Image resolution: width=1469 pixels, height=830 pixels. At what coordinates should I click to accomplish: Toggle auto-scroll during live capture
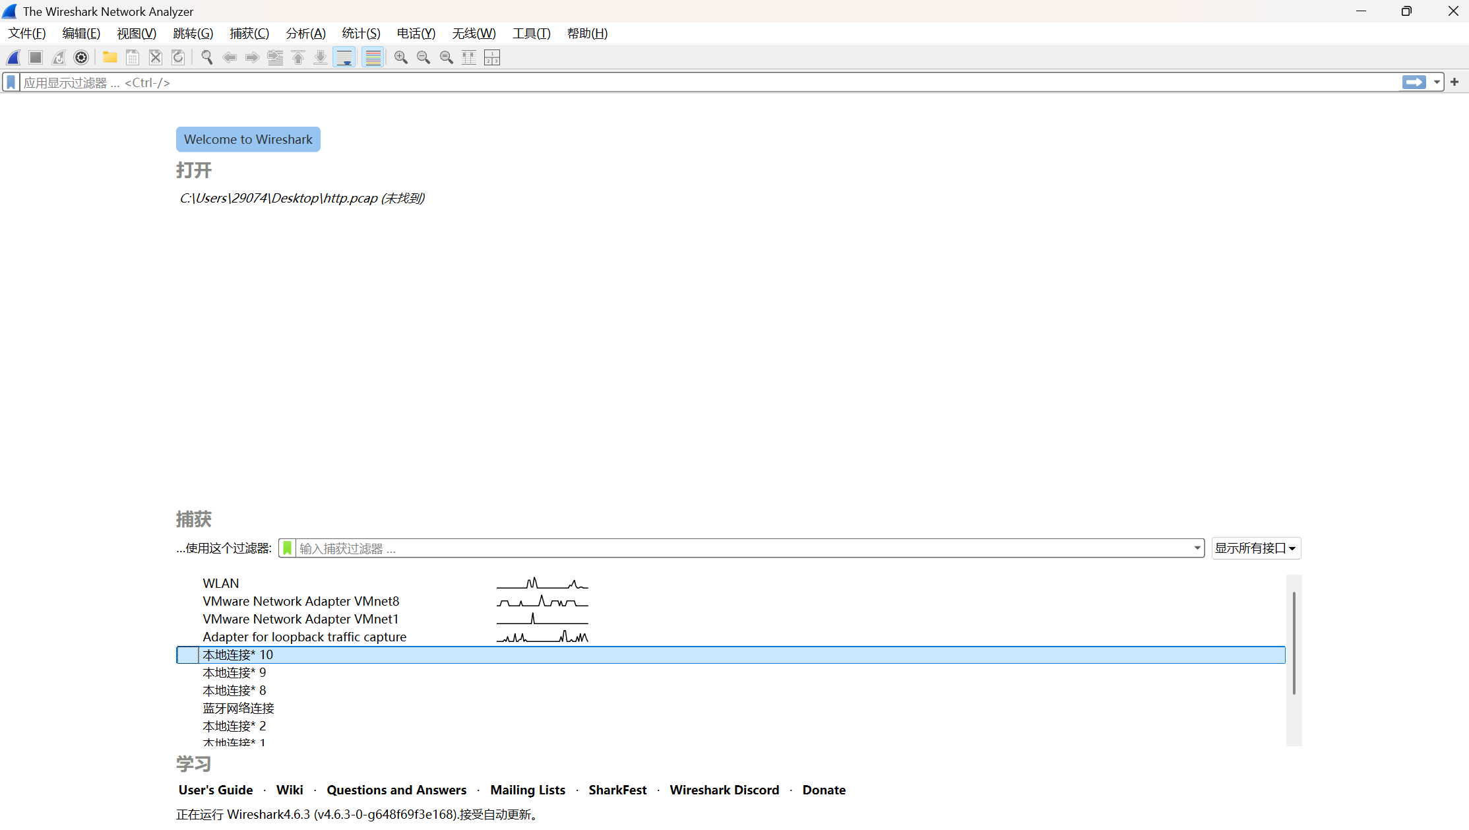tap(344, 57)
